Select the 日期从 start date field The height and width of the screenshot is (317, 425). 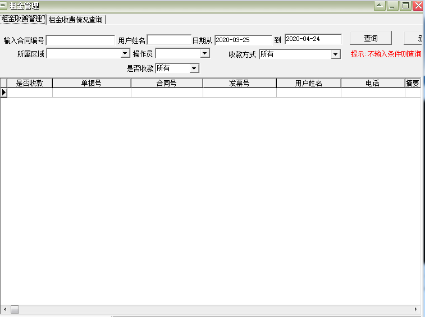pyautogui.click(x=243, y=40)
